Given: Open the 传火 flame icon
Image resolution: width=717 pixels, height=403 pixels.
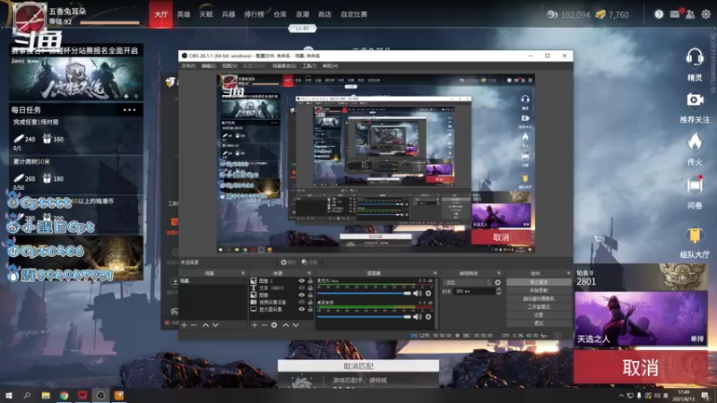Looking at the screenshot, I should (x=695, y=141).
